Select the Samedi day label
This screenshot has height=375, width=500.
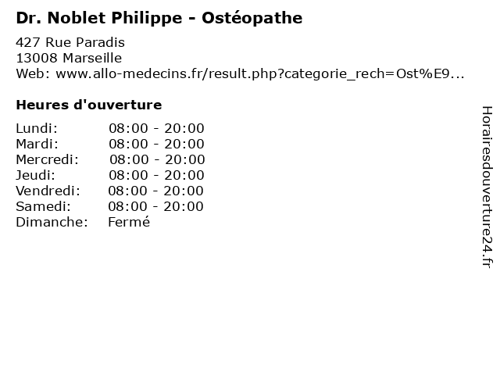[43, 206]
